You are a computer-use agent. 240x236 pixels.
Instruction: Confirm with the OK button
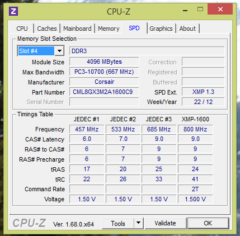point(208,223)
